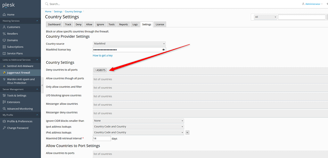The width and height of the screenshot is (328, 158).
Task: Open the Country Settings breadcrumb link
Action: click(73, 12)
